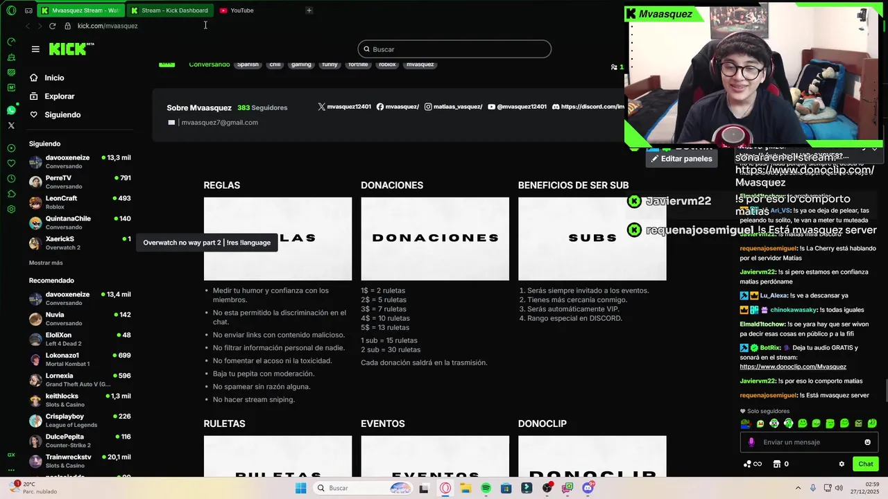The image size is (888, 499).
Task: Open Spotify from the taskbar
Action: point(486,488)
